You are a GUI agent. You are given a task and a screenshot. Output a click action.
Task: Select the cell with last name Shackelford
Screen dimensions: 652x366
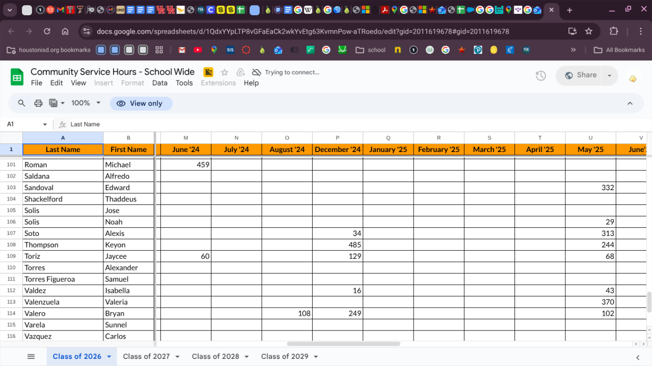63,199
